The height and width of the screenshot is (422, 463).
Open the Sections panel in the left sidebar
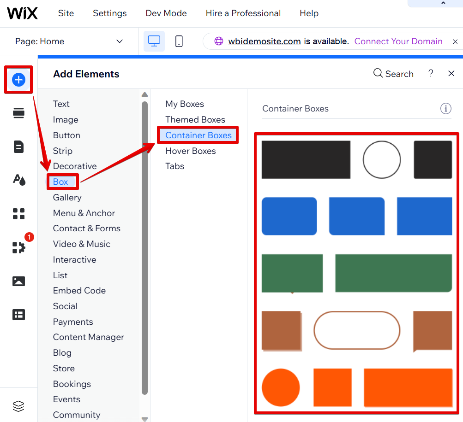pyautogui.click(x=18, y=113)
